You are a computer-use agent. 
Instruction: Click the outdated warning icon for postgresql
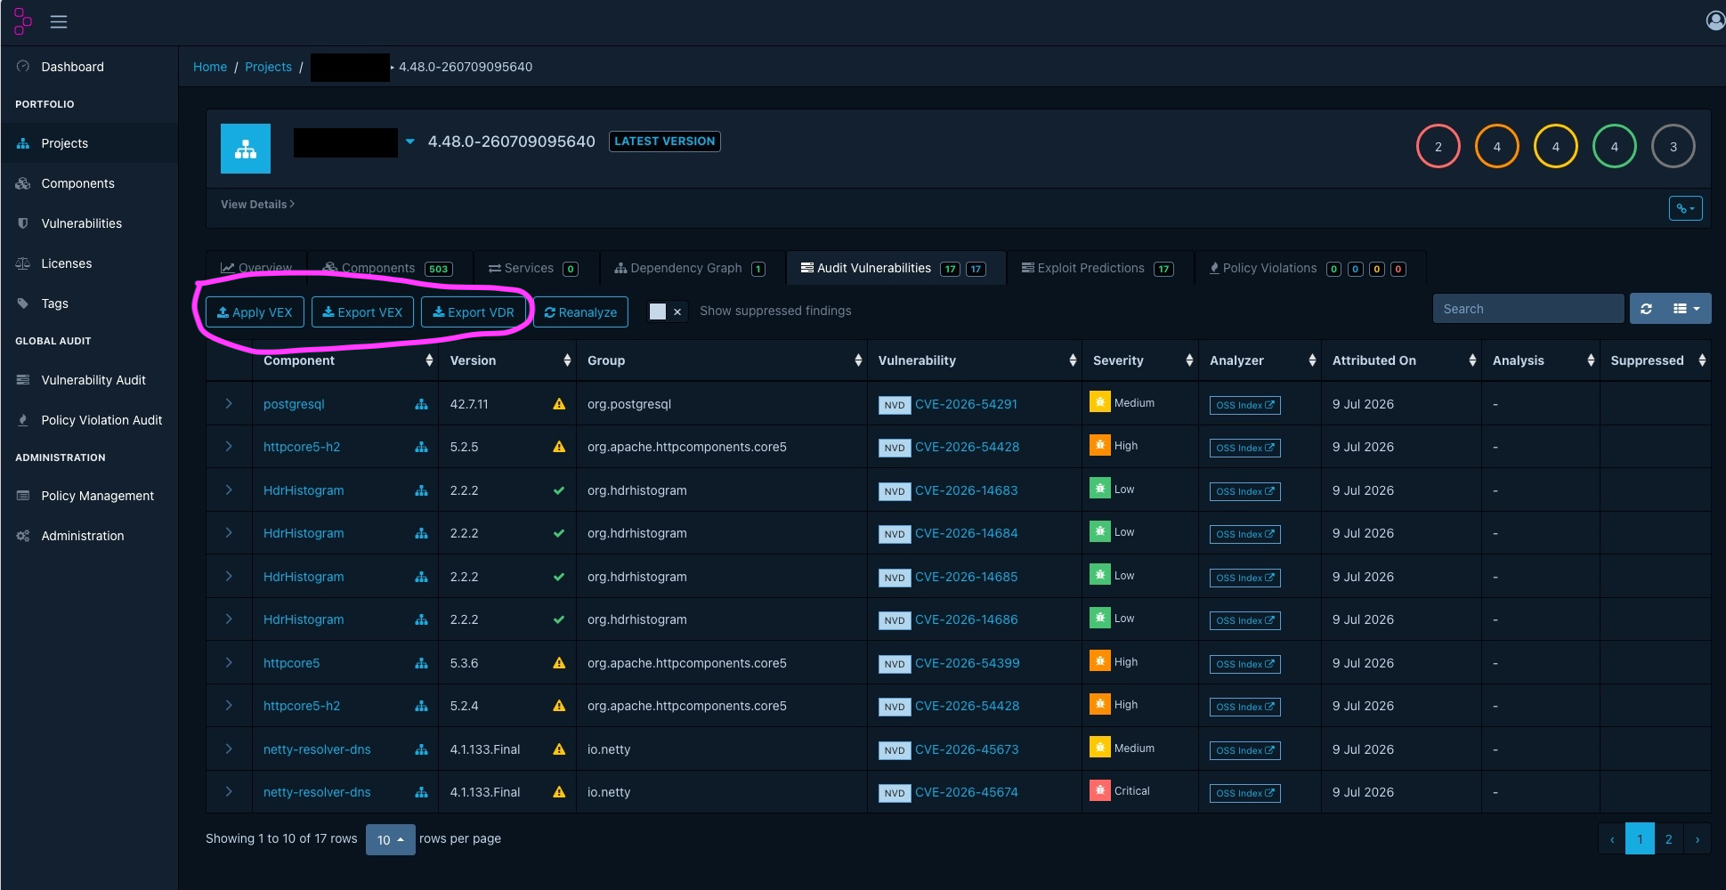coord(559,404)
